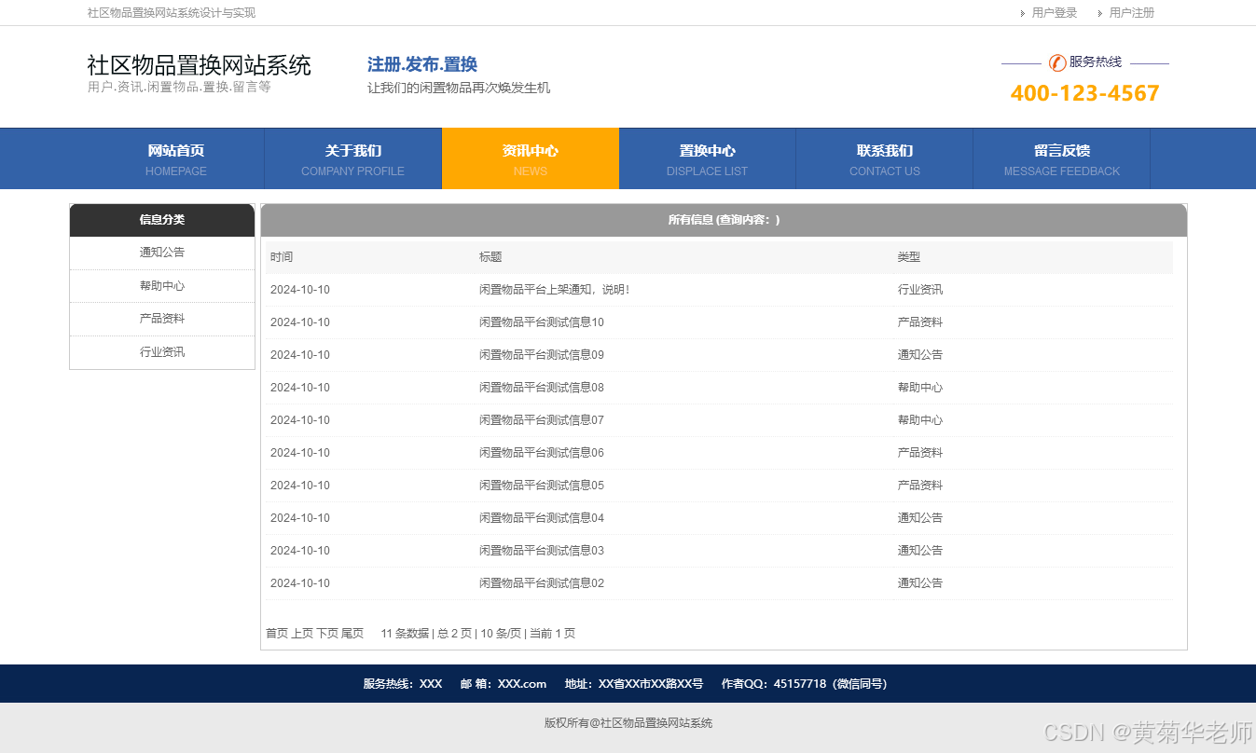The height and width of the screenshot is (753, 1256).
Task: Select 通知公告 category in the sidebar
Action: tap(162, 252)
